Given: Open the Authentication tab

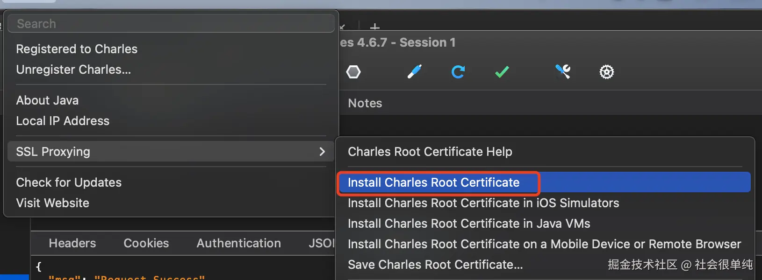Looking at the screenshot, I should (238, 243).
